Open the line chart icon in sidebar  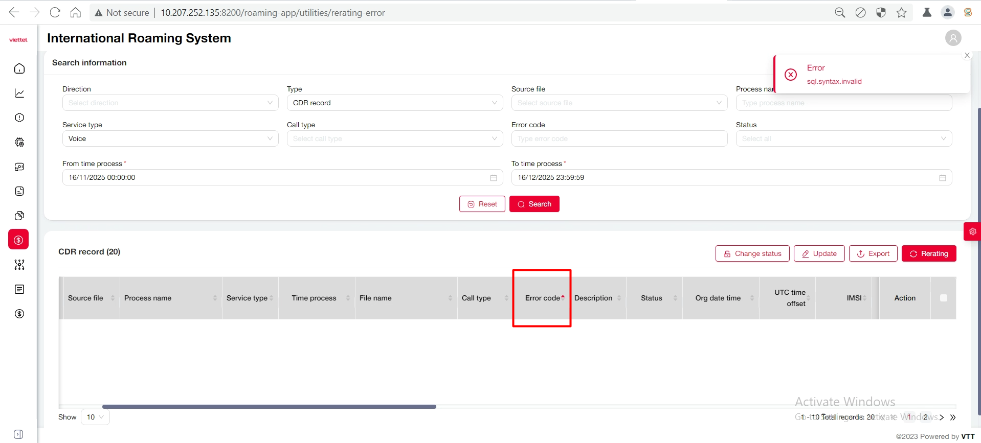19,93
